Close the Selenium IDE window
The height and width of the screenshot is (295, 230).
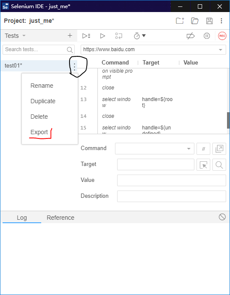click(x=220, y=6)
